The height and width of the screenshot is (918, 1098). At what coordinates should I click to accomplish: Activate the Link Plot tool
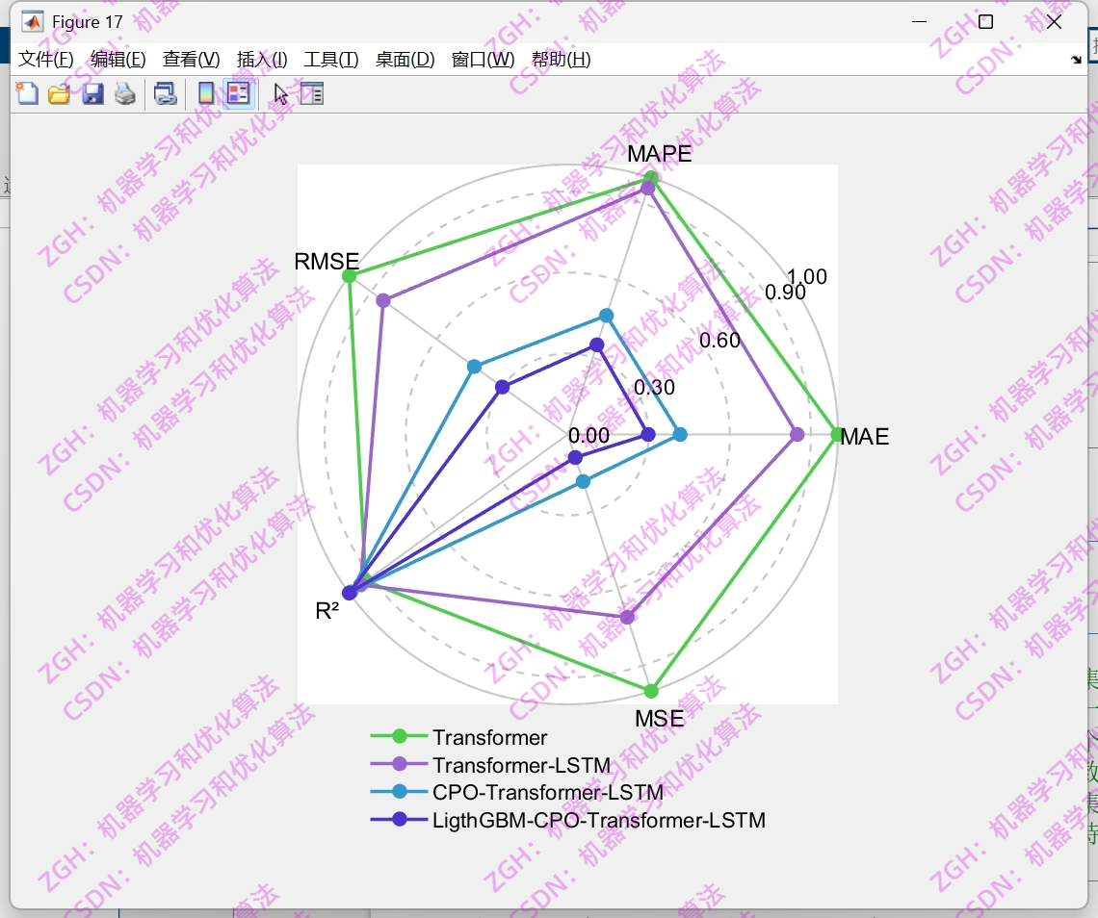[x=165, y=93]
